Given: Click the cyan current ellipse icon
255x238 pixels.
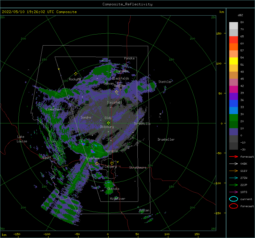Looking at the screenshot, I should [x=233, y=199].
